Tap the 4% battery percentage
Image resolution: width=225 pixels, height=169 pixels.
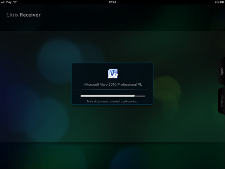(217, 2)
